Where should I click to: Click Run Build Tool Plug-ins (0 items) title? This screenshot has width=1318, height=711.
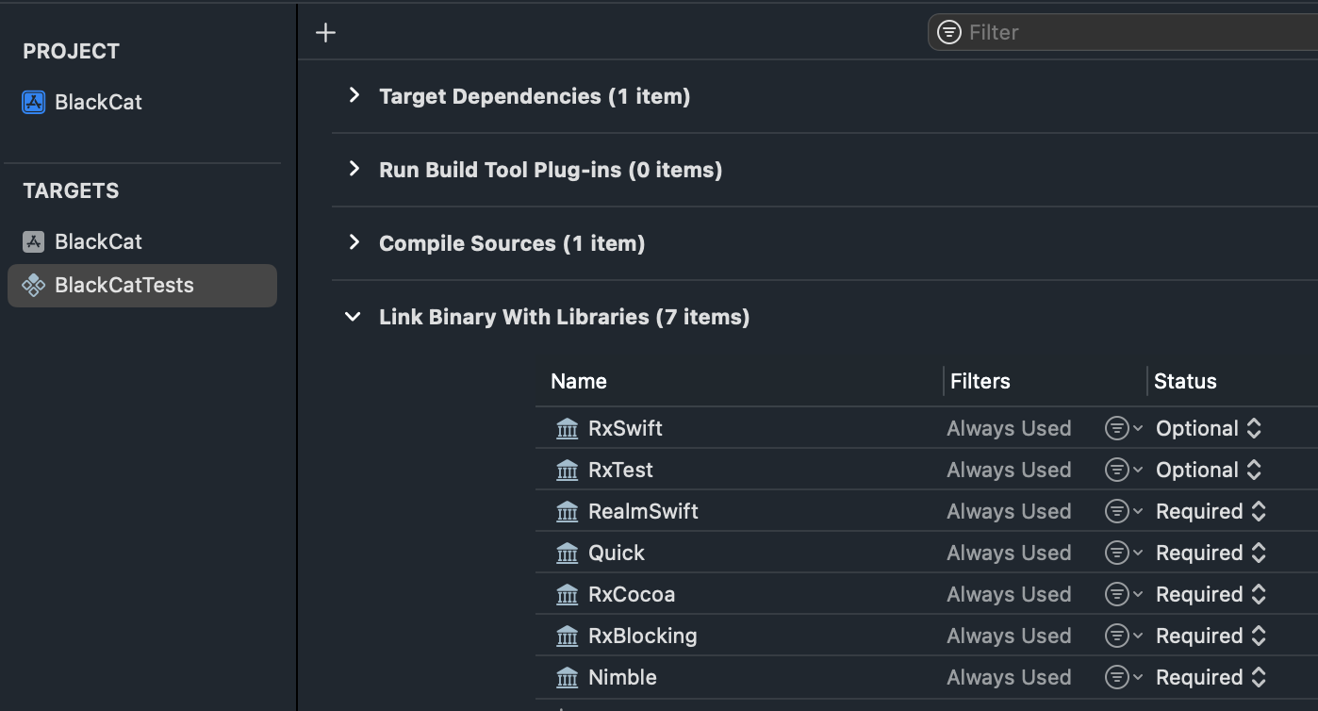pos(551,170)
